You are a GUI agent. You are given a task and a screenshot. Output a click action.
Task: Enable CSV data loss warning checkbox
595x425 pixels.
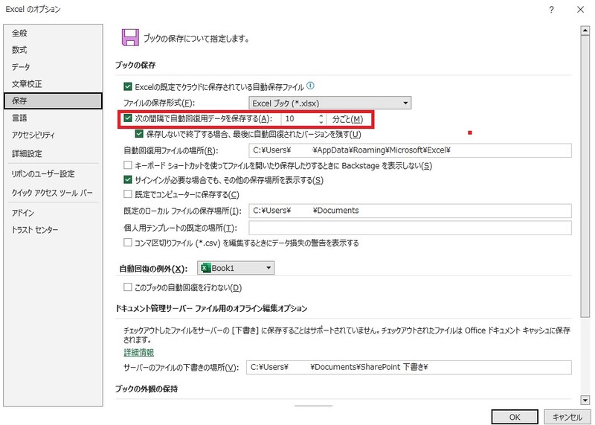pyautogui.click(x=128, y=243)
